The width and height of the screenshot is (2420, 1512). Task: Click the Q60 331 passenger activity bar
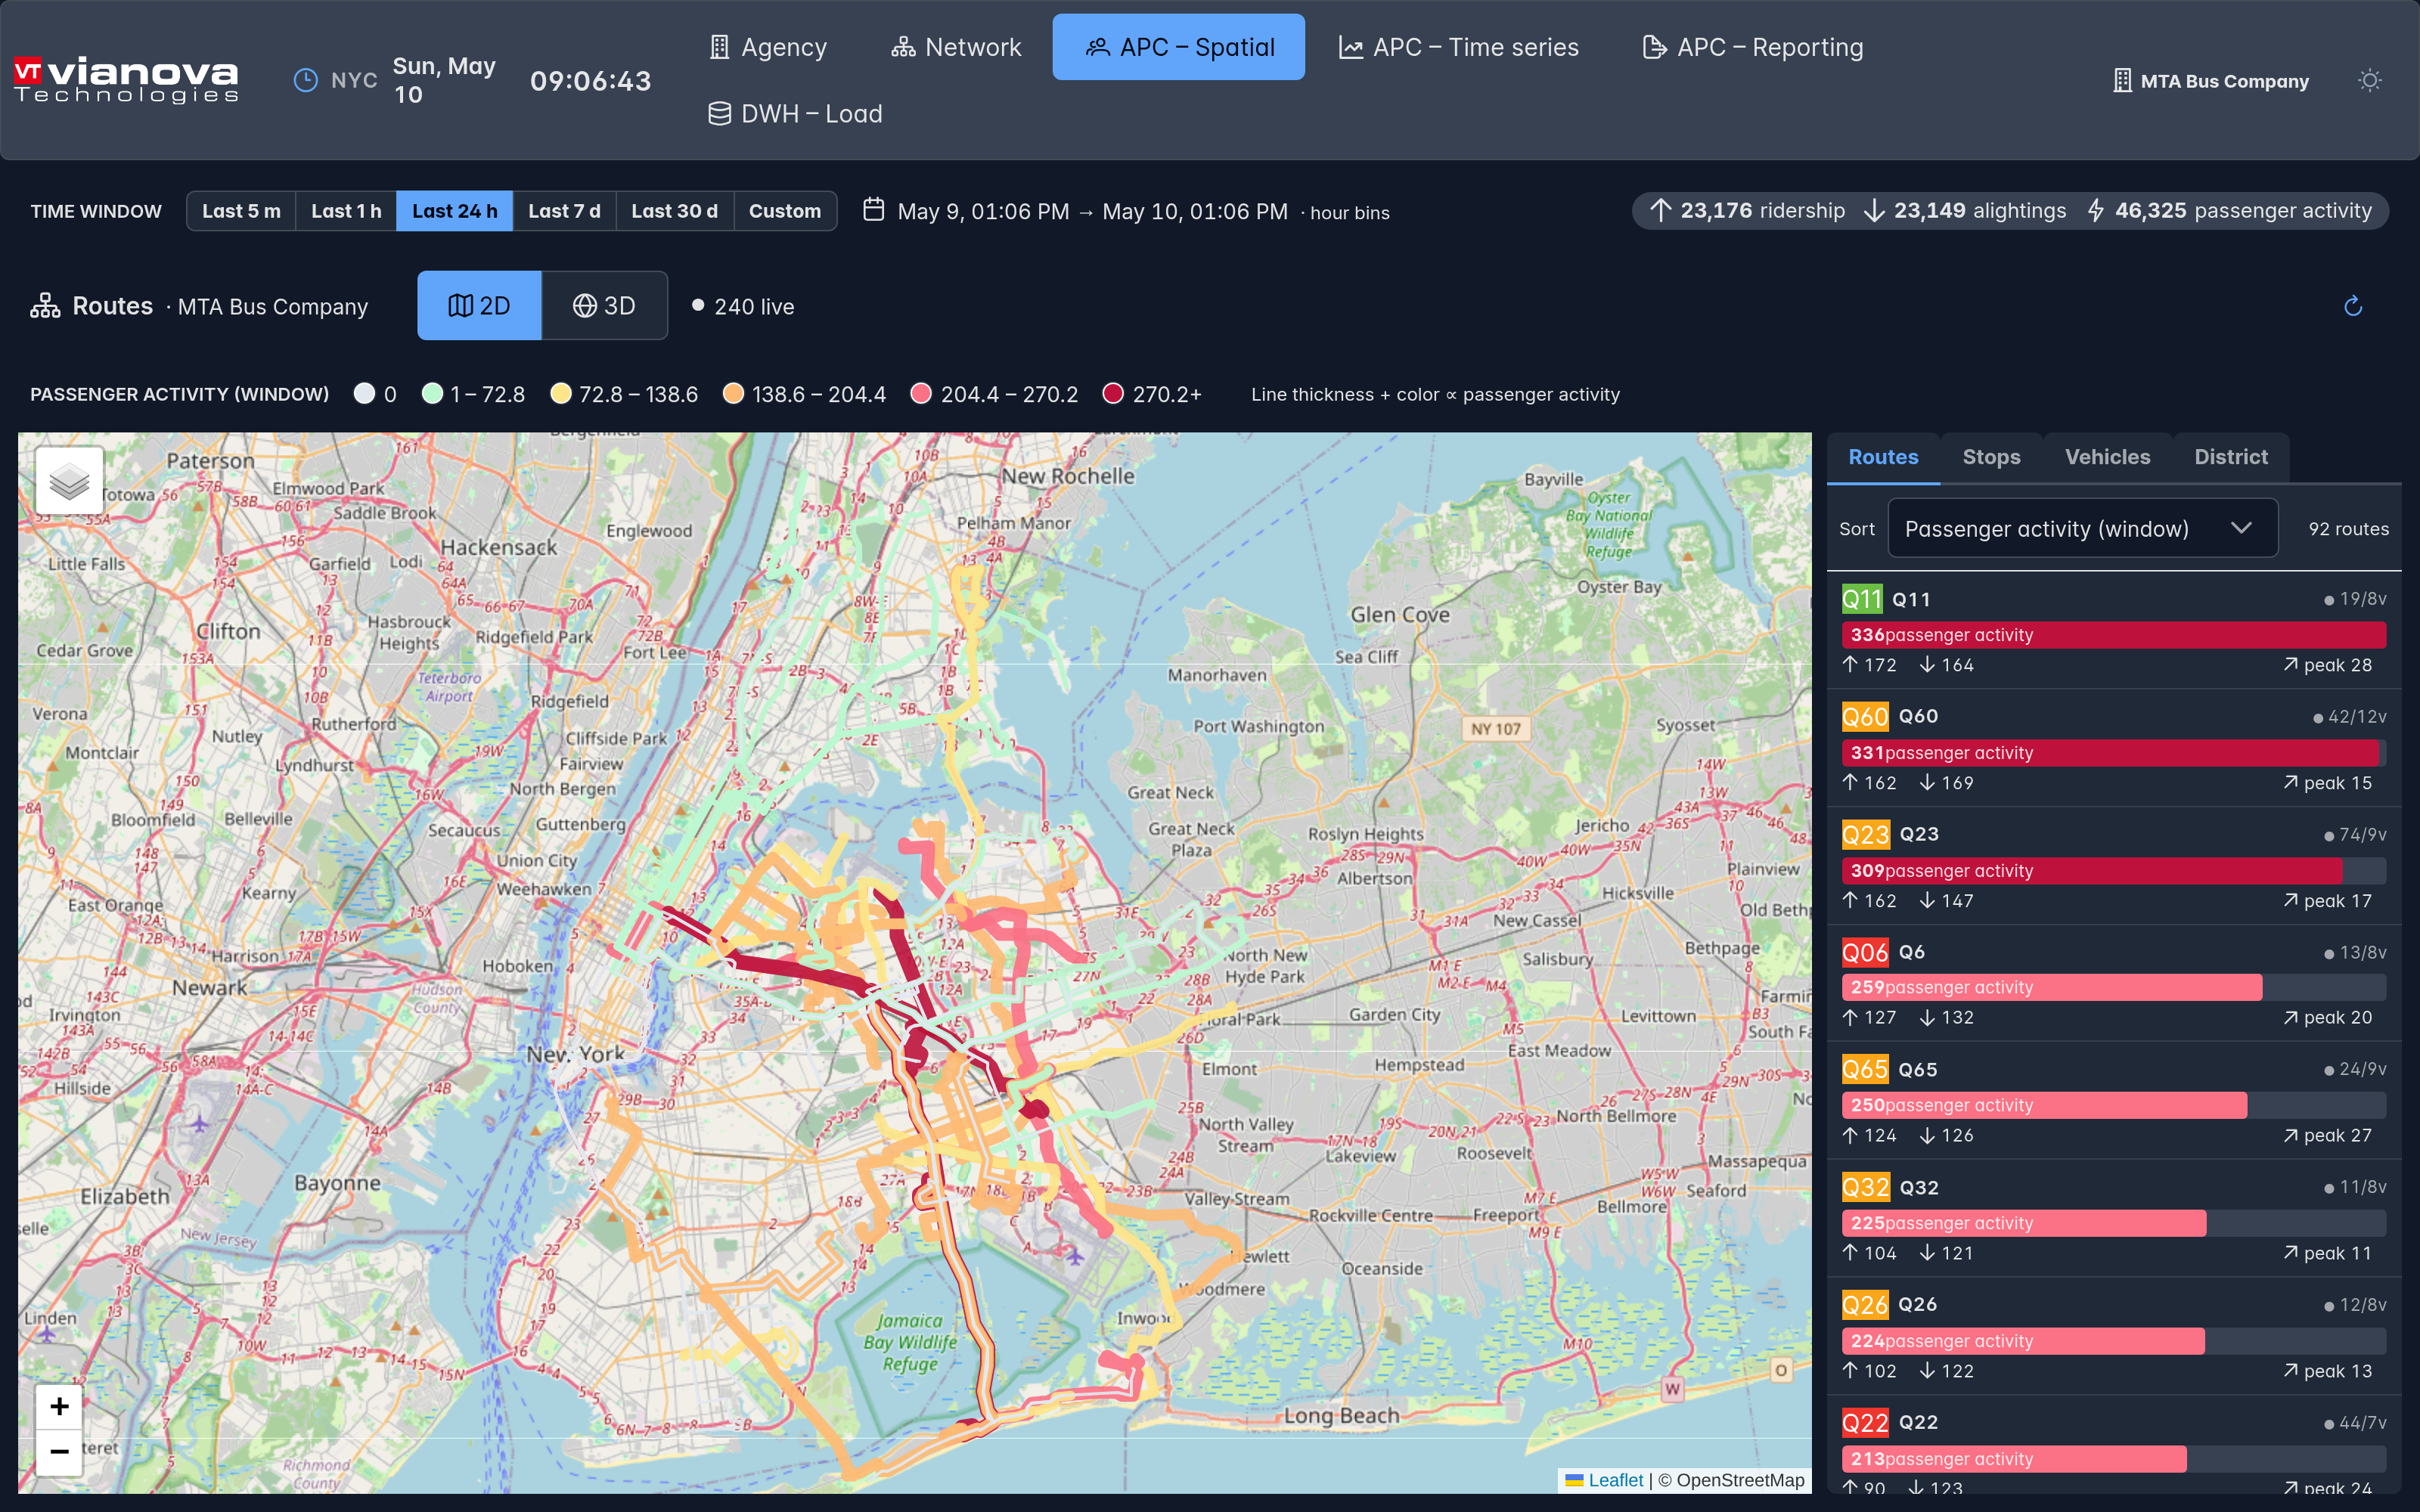click(x=2114, y=753)
